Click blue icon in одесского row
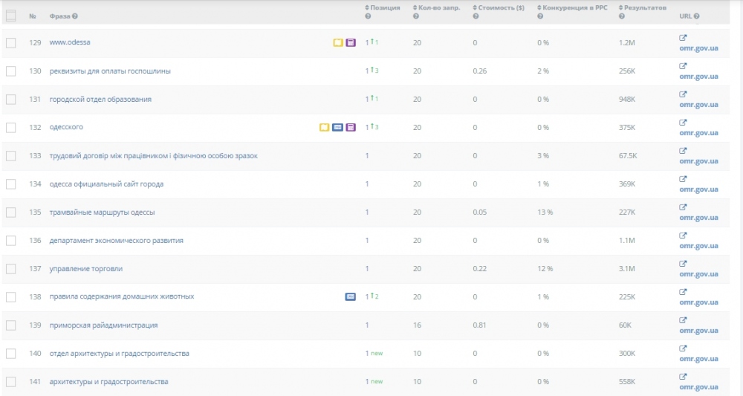The width and height of the screenshot is (743, 396). point(337,128)
